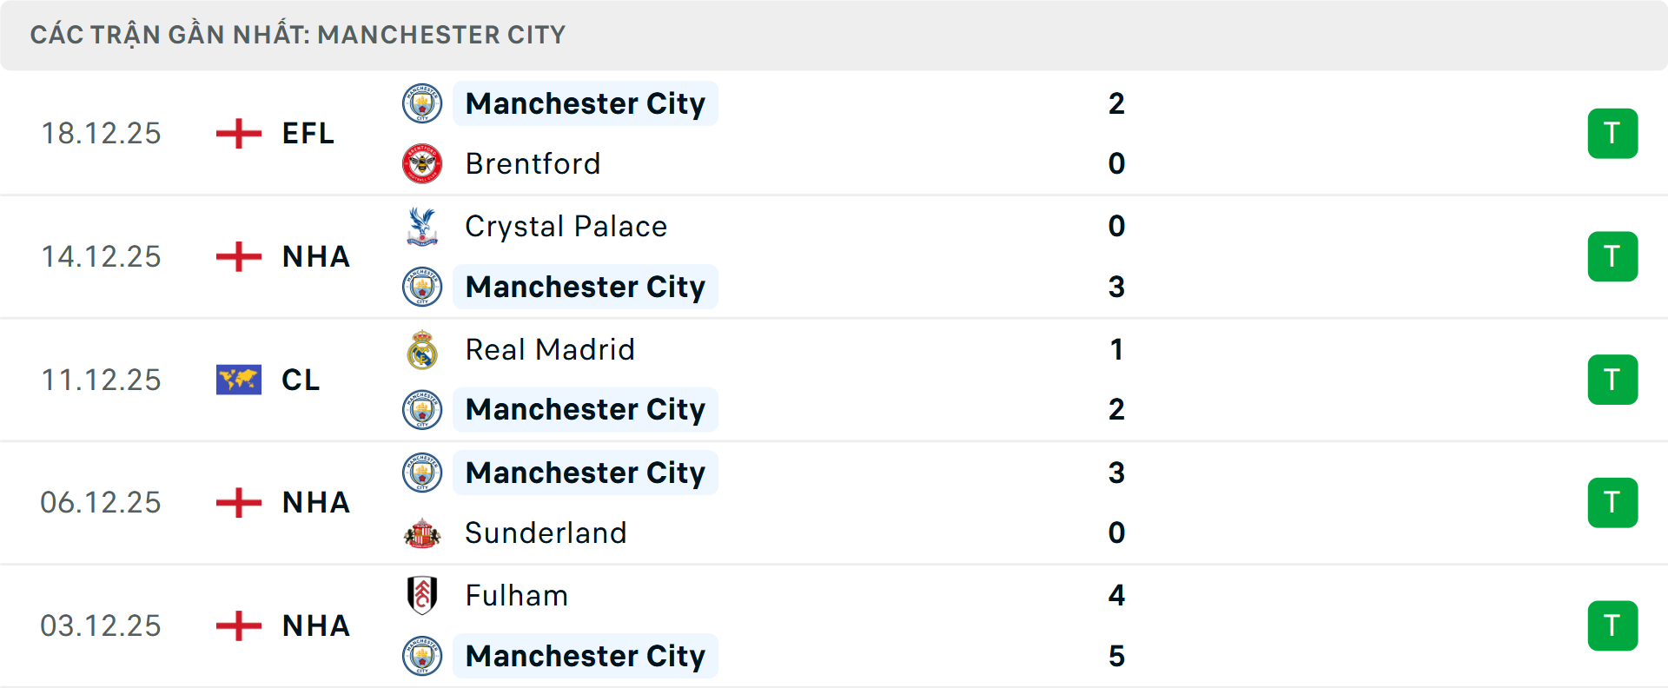Open Manchester City highlighted team link
The height and width of the screenshot is (688, 1668).
[586, 103]
